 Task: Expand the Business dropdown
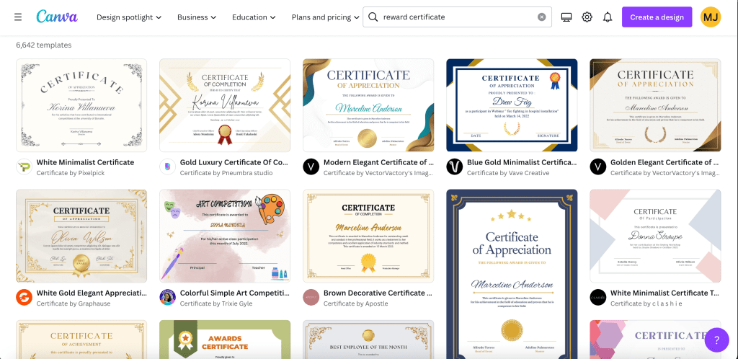coord(197,17)
